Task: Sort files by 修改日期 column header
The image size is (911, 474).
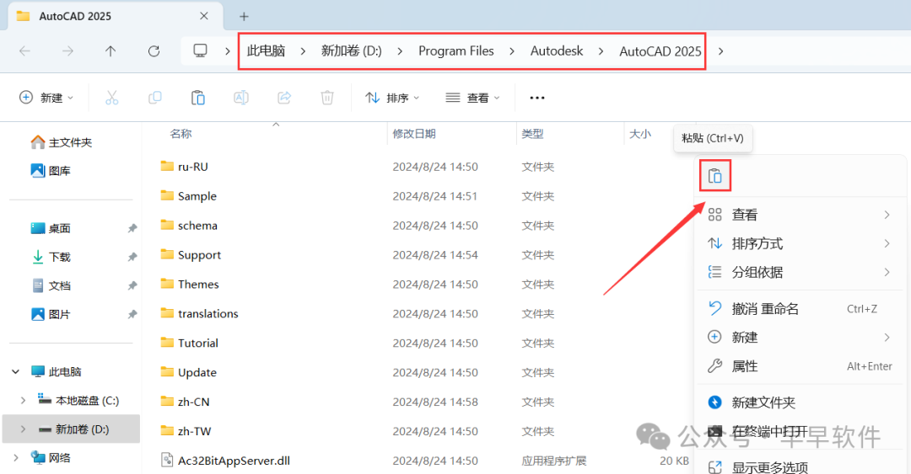Action: click(x=414, y=134)
